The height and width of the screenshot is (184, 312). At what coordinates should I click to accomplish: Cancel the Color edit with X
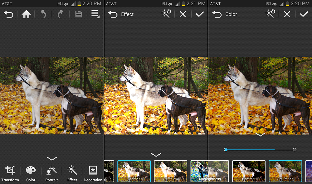tap(287, 14)
